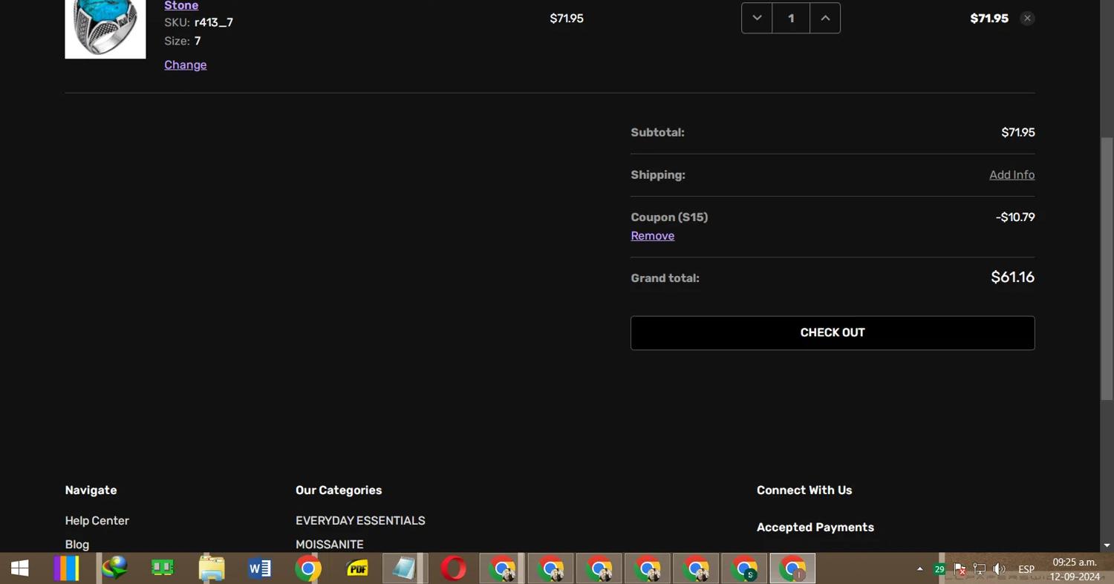Image resolution: width=1114 pixels, height=584 pixels.
Task: Open the Opera browser from the taskbar
Action: pyautogui.click(x=453, y=569)
